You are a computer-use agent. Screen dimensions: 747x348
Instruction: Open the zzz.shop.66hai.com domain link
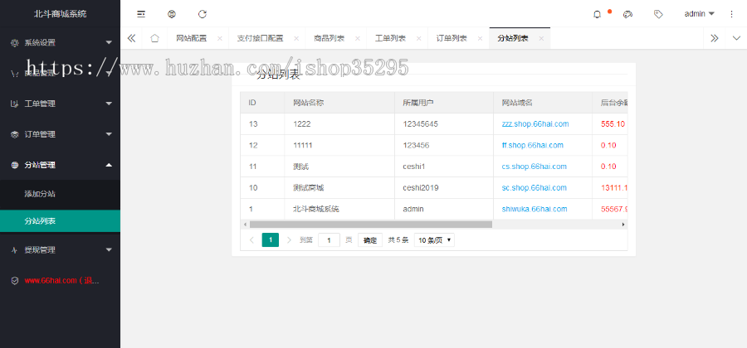tap(535, 123)
